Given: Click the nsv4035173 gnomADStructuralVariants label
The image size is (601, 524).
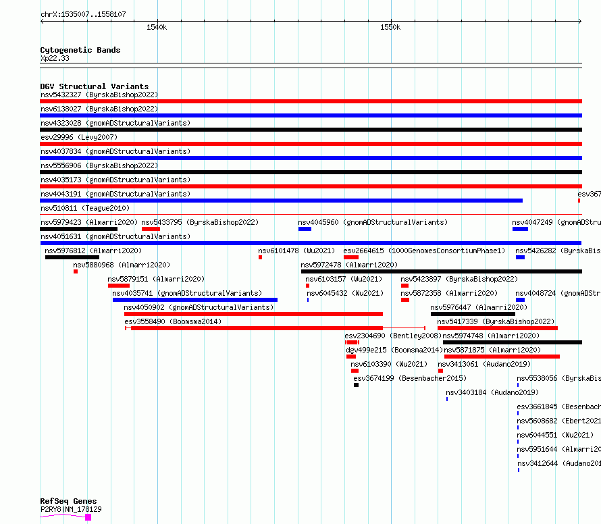Looking at the screenshot, I should click(x=115, y=180).
